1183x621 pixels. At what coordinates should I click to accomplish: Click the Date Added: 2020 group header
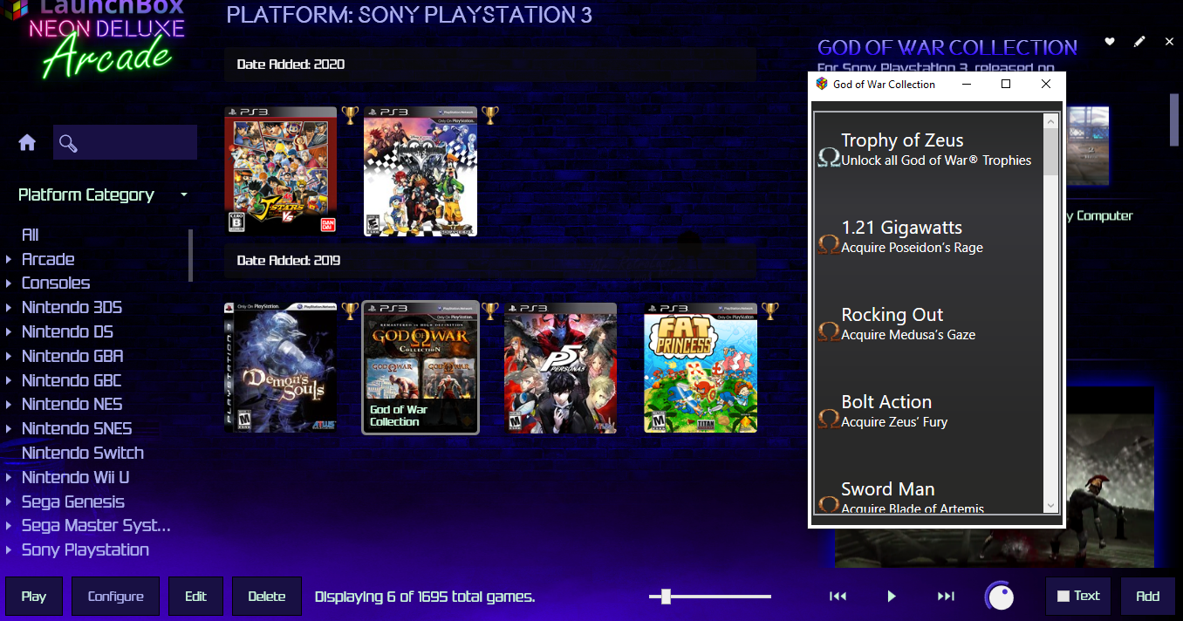tap(490, 65)
